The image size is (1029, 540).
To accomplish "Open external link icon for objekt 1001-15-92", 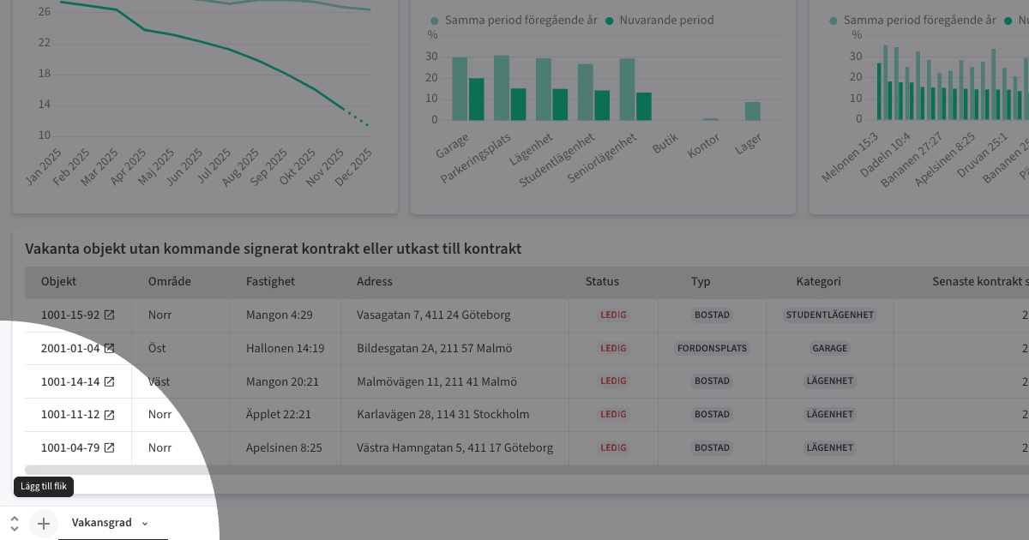I will pyautogui.click(x=110, y=315).
